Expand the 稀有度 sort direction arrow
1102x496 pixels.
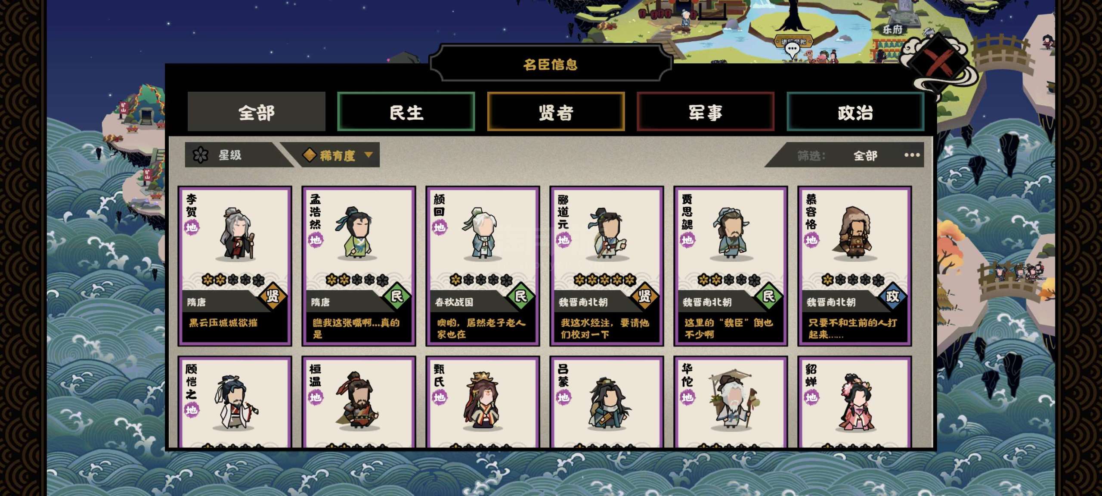click(368, 154)
